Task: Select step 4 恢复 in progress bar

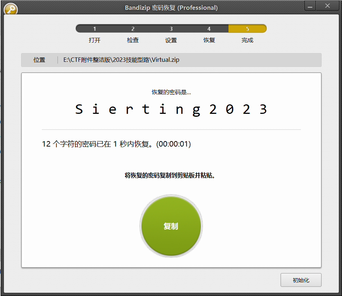Action: tap(209, 29)
